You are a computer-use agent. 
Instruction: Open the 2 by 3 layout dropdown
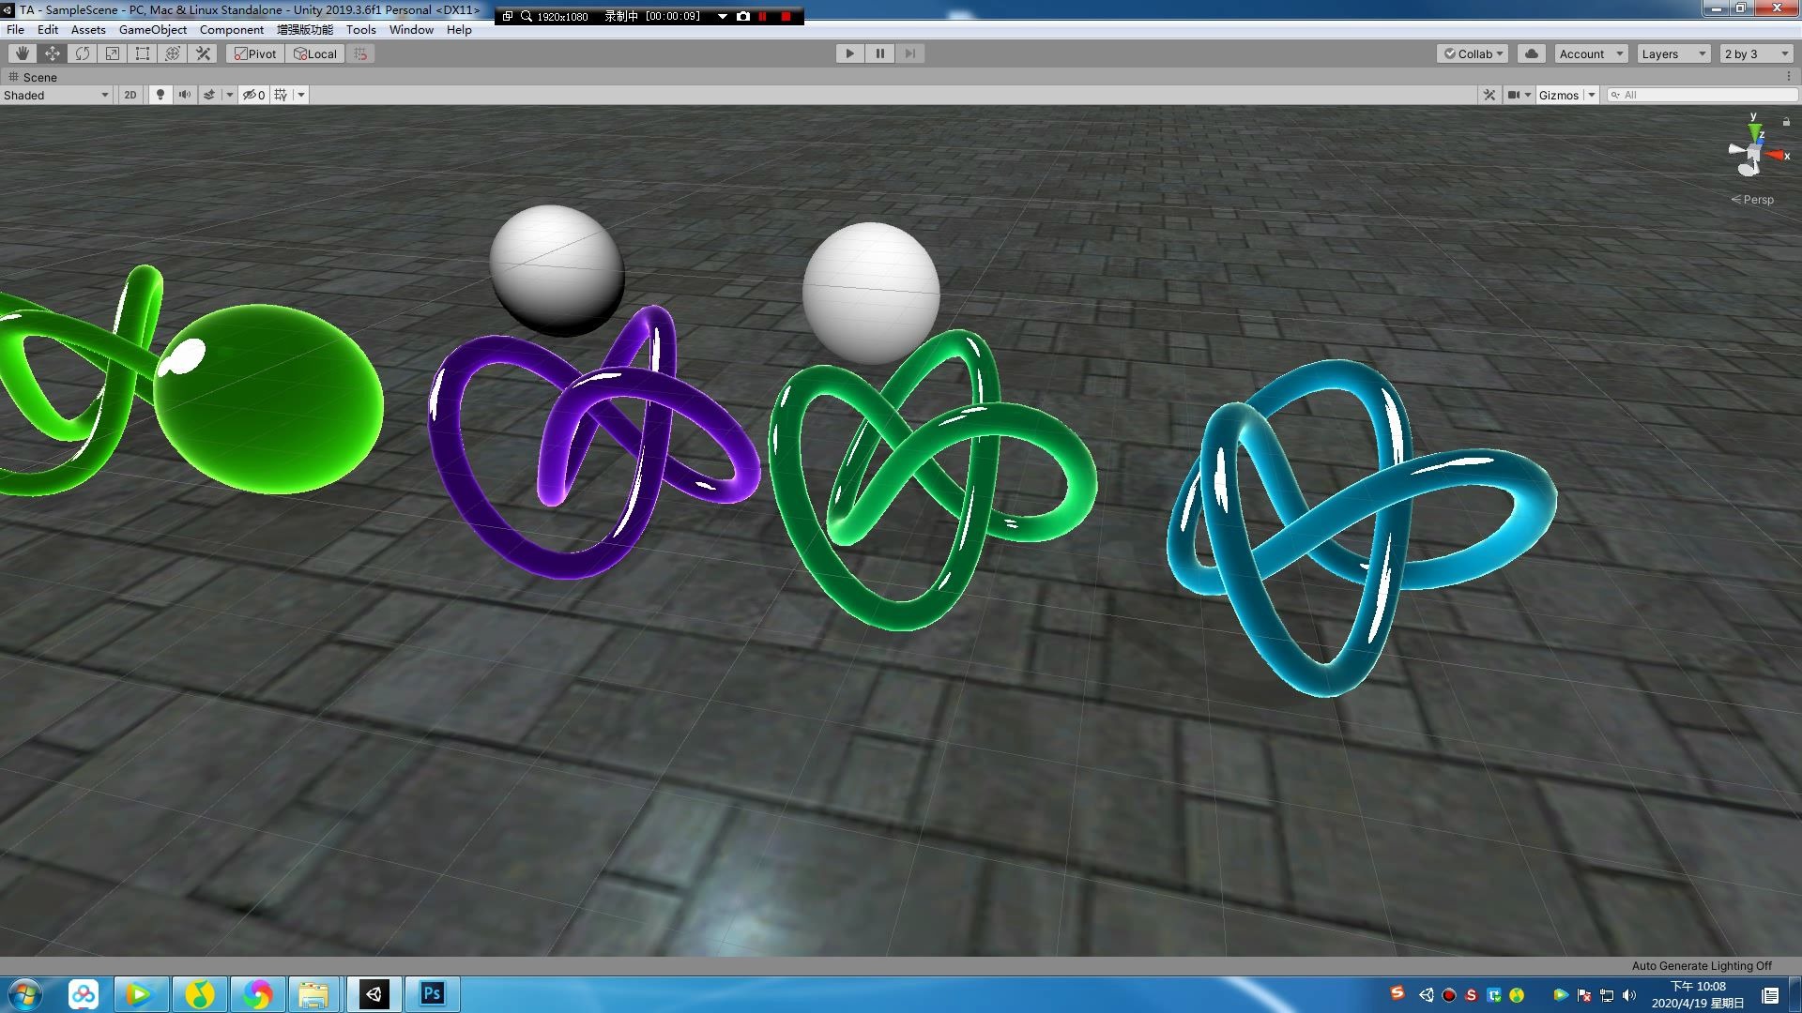(1754, 53)
